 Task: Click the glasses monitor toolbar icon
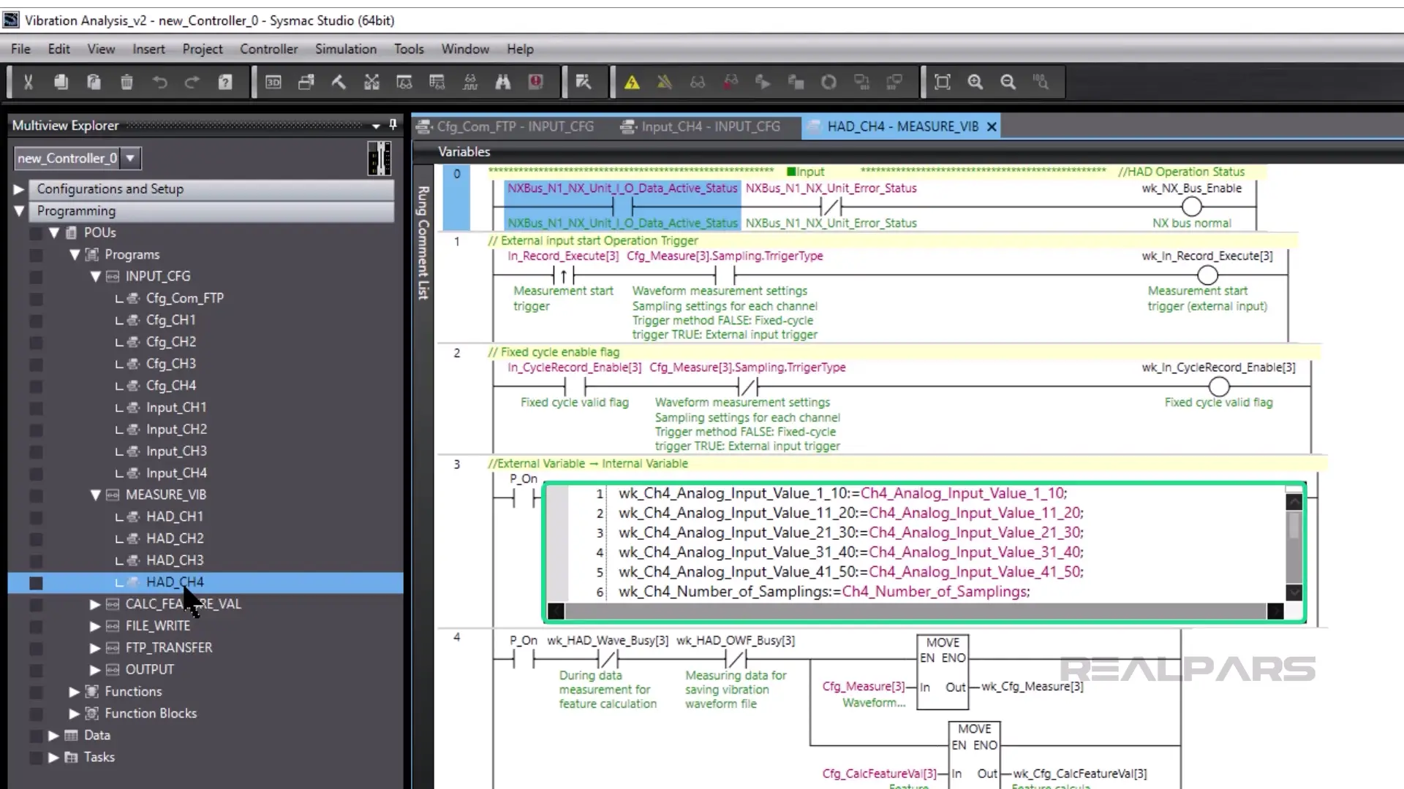[x=697, y=82]
